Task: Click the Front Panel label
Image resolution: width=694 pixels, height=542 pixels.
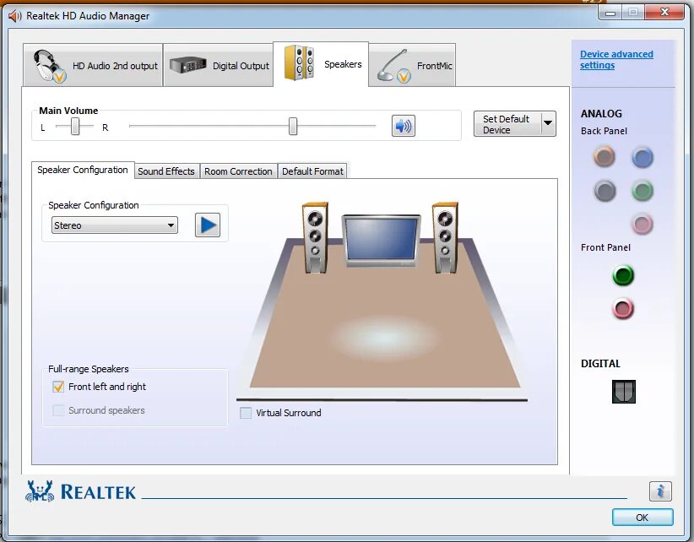Action: coord(605,247)
